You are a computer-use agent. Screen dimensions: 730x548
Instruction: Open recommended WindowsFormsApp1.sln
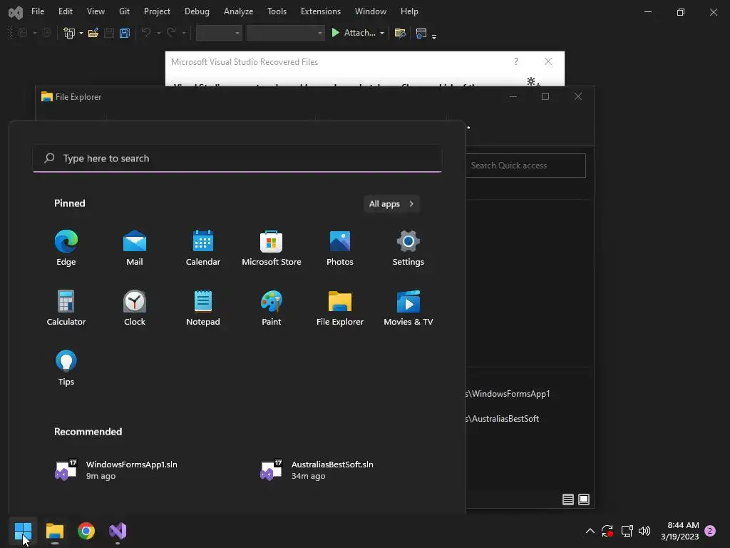[x=116, y=470]
